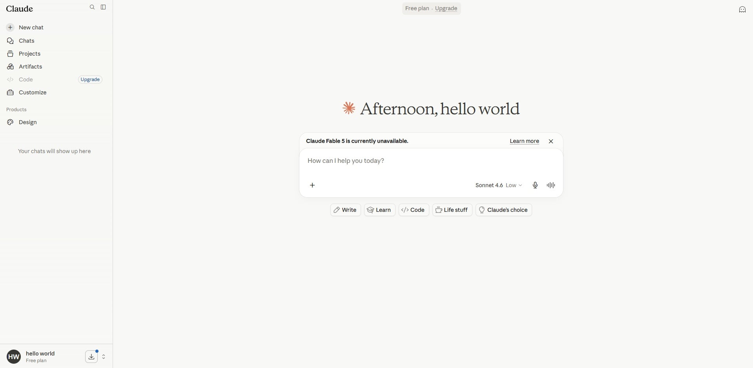This screenshot has height=368, width=753.
Task: Select the Life stuff suggestion chip
Action: 452,210
